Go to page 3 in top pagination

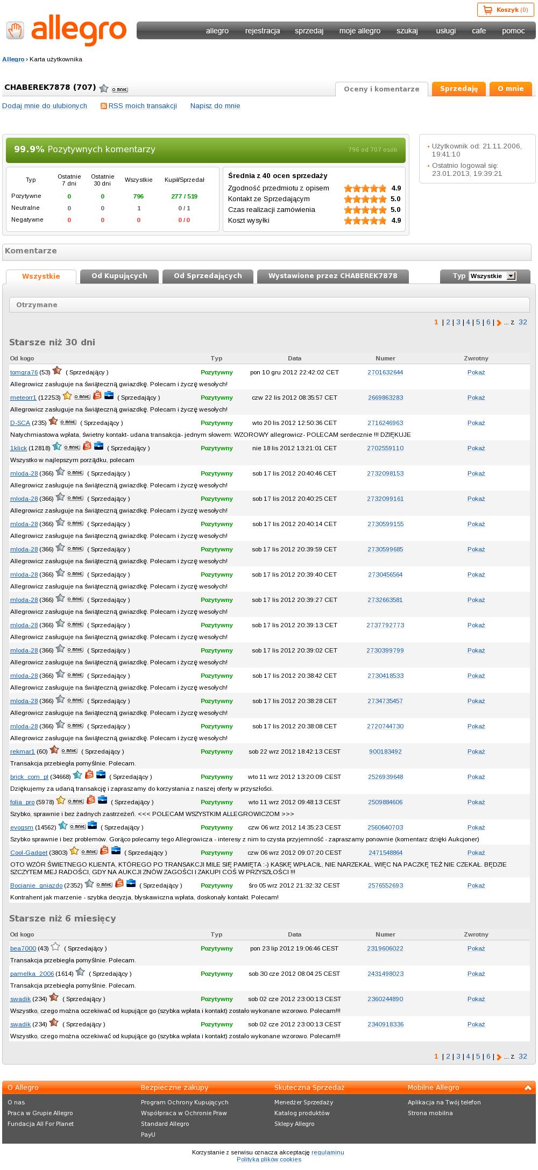pos(458,322)
